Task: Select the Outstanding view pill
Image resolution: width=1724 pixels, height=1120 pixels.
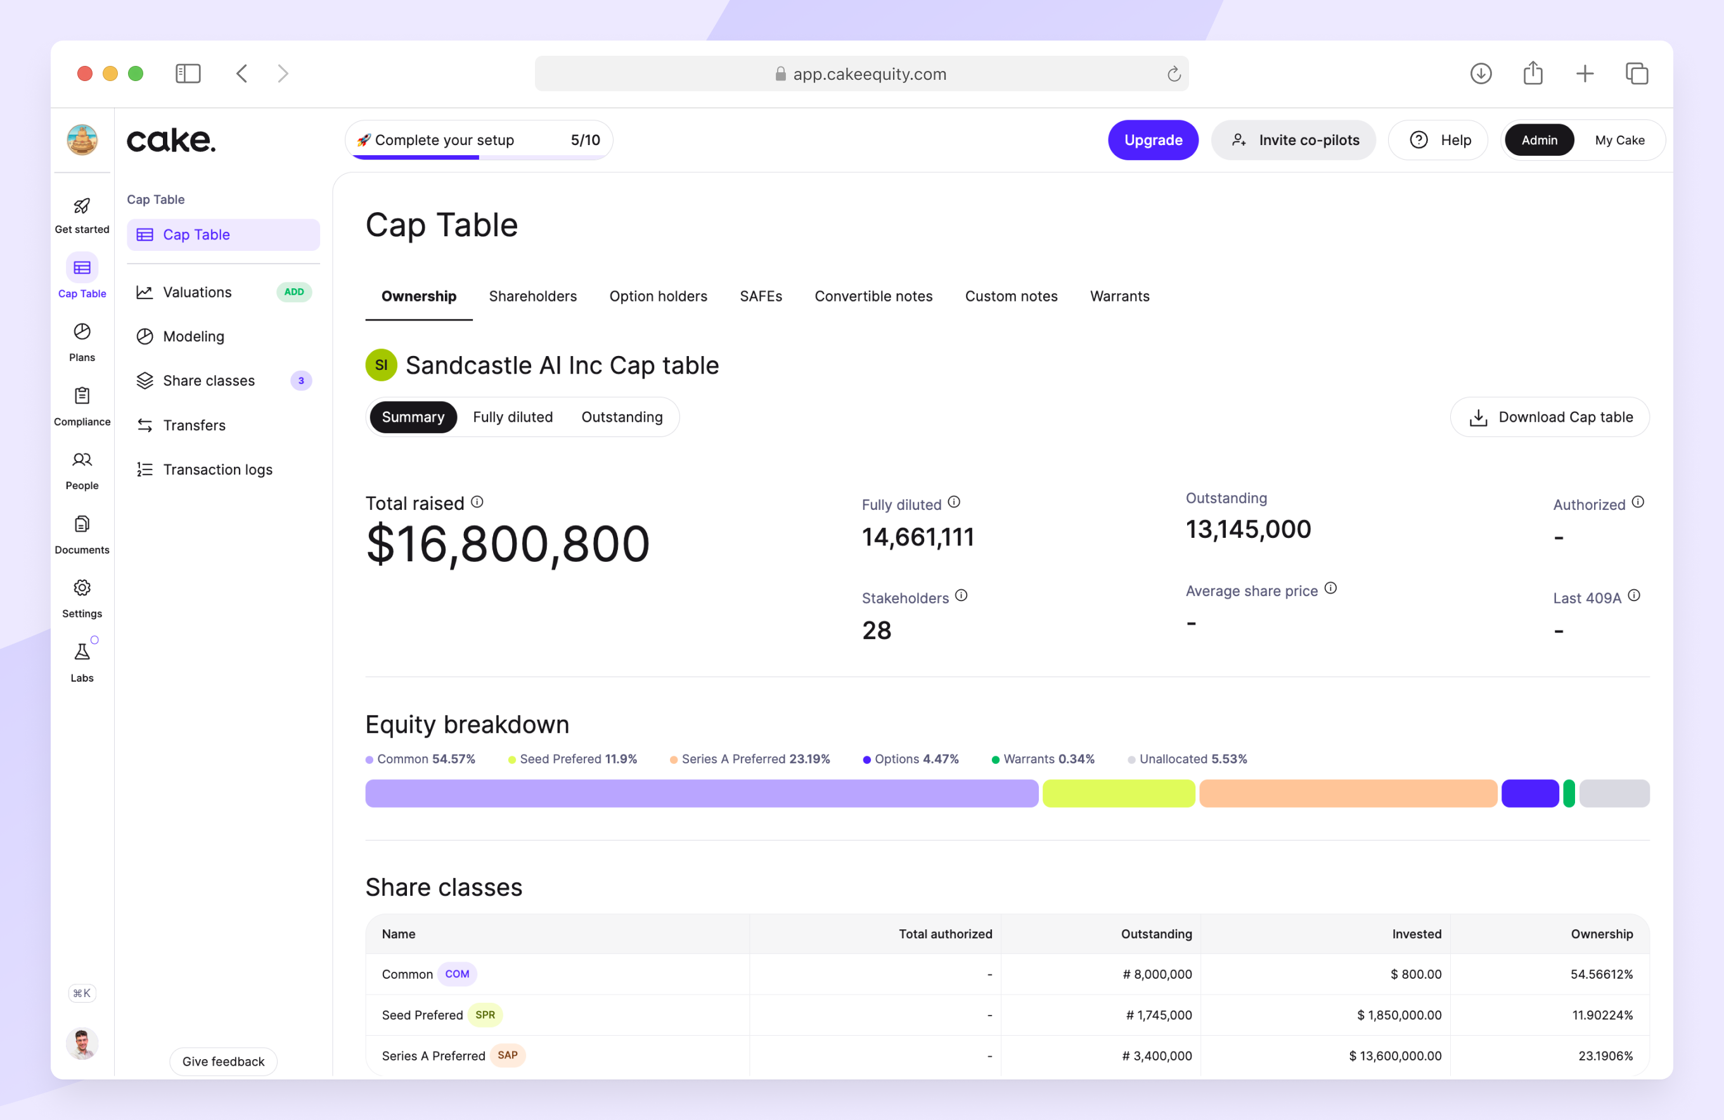Action: coord(622,417)
